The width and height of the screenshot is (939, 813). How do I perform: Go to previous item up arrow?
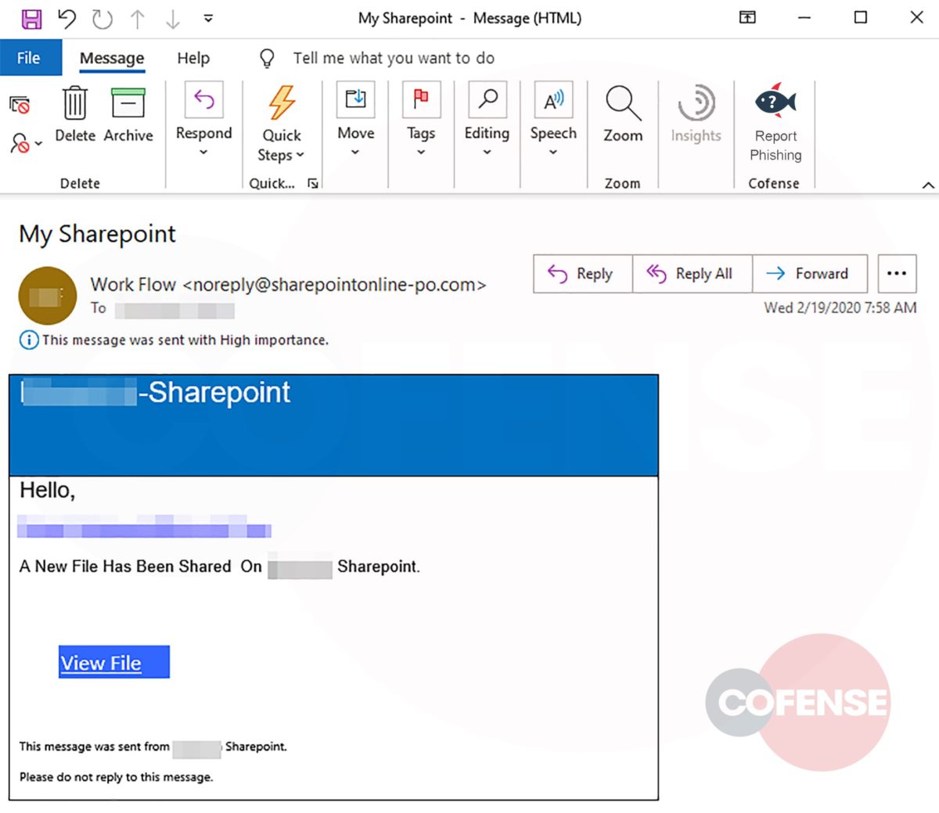[138, 19]
